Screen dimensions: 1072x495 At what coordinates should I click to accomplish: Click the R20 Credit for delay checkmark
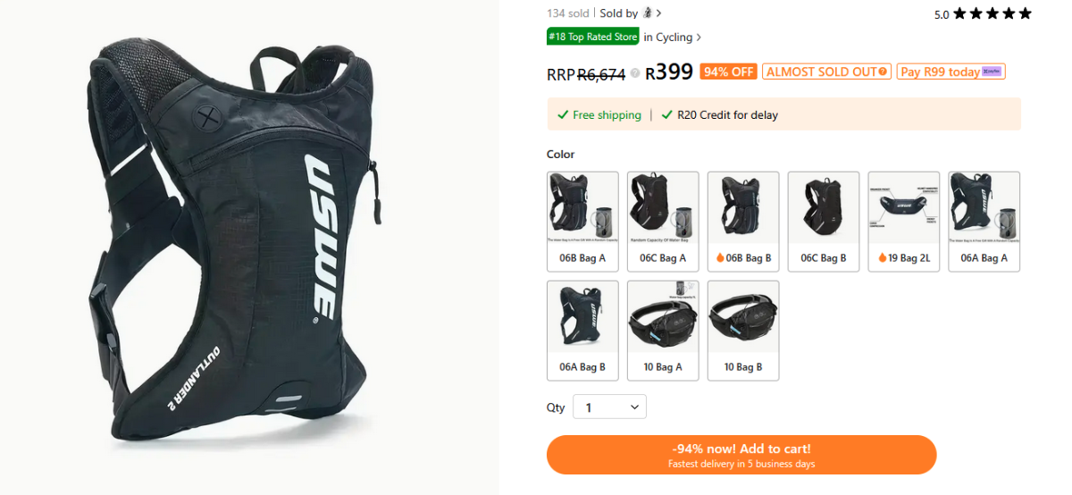pos(666,115)
